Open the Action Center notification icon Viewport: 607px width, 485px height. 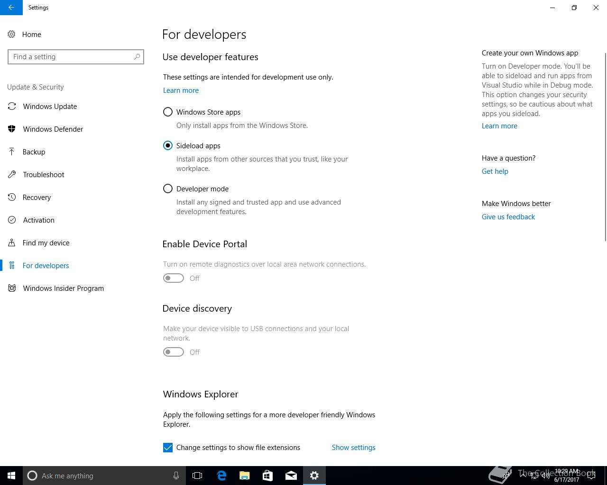point(591,476)
